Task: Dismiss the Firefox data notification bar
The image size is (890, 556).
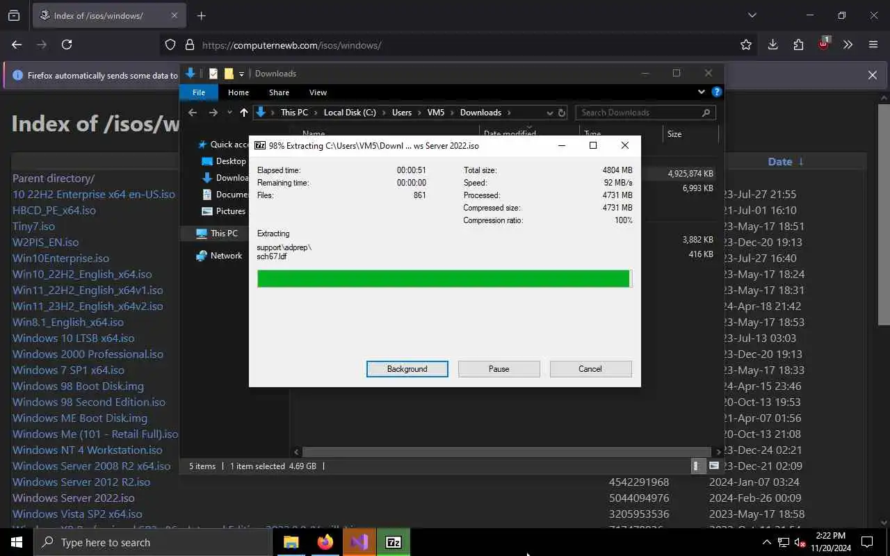Action: tap(872, 75)
